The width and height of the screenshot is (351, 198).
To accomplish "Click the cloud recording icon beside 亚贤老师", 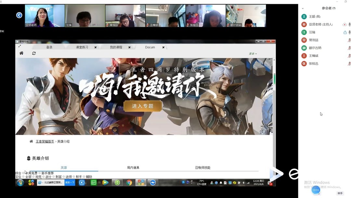I will click(345, 24).
